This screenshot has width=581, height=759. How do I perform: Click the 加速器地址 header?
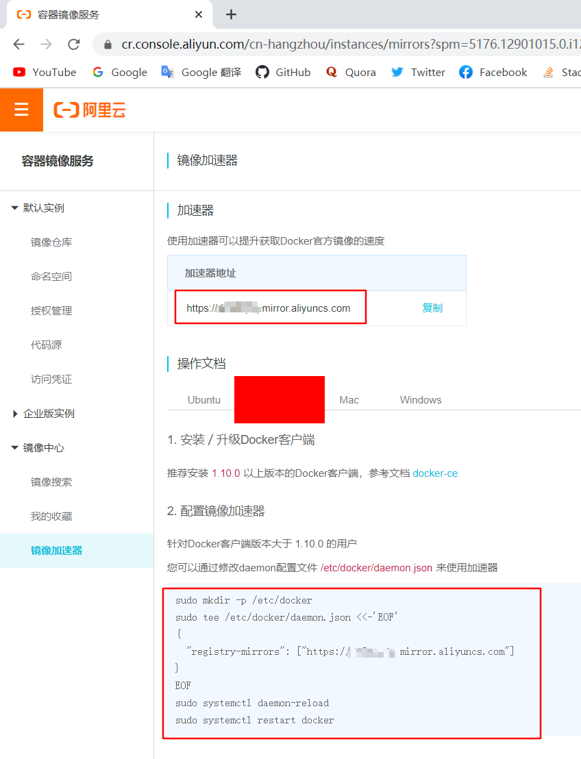click(x=210, y=273)
